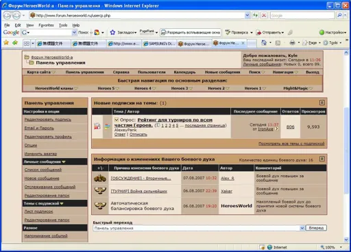The height and width of the screenshot is (252, 351).
Task: Open Посмотреть все темы с подпиской link
Action: [291, 144]
